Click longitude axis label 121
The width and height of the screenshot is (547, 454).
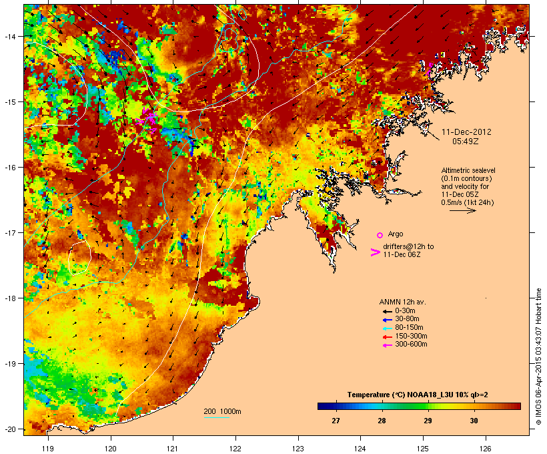(173, 449)
